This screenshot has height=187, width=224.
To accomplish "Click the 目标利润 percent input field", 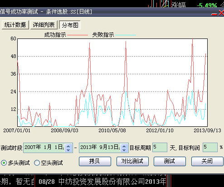I will pos(210,147).
